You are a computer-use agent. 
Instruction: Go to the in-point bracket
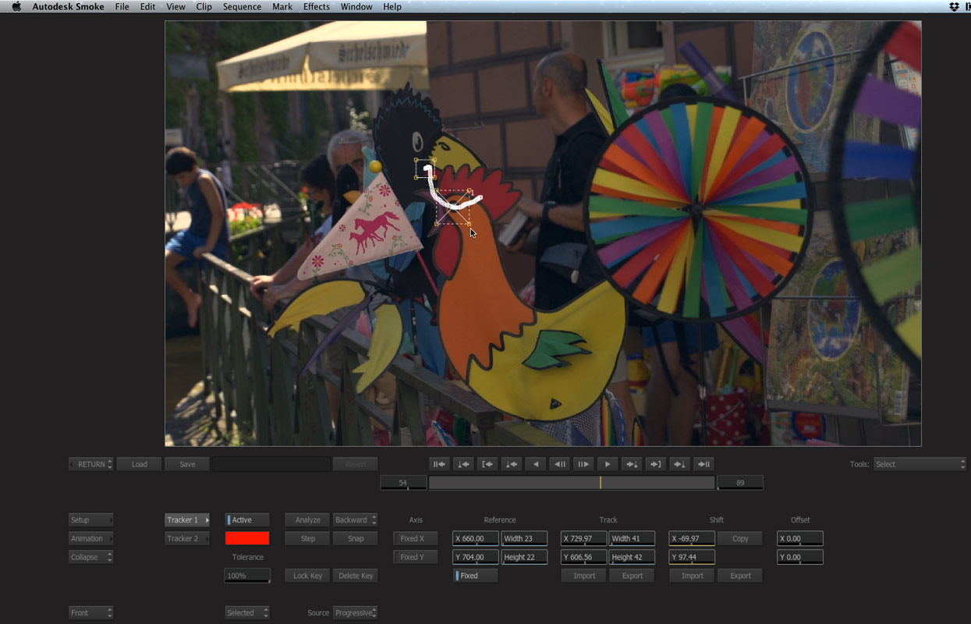[x=487, y=464]
